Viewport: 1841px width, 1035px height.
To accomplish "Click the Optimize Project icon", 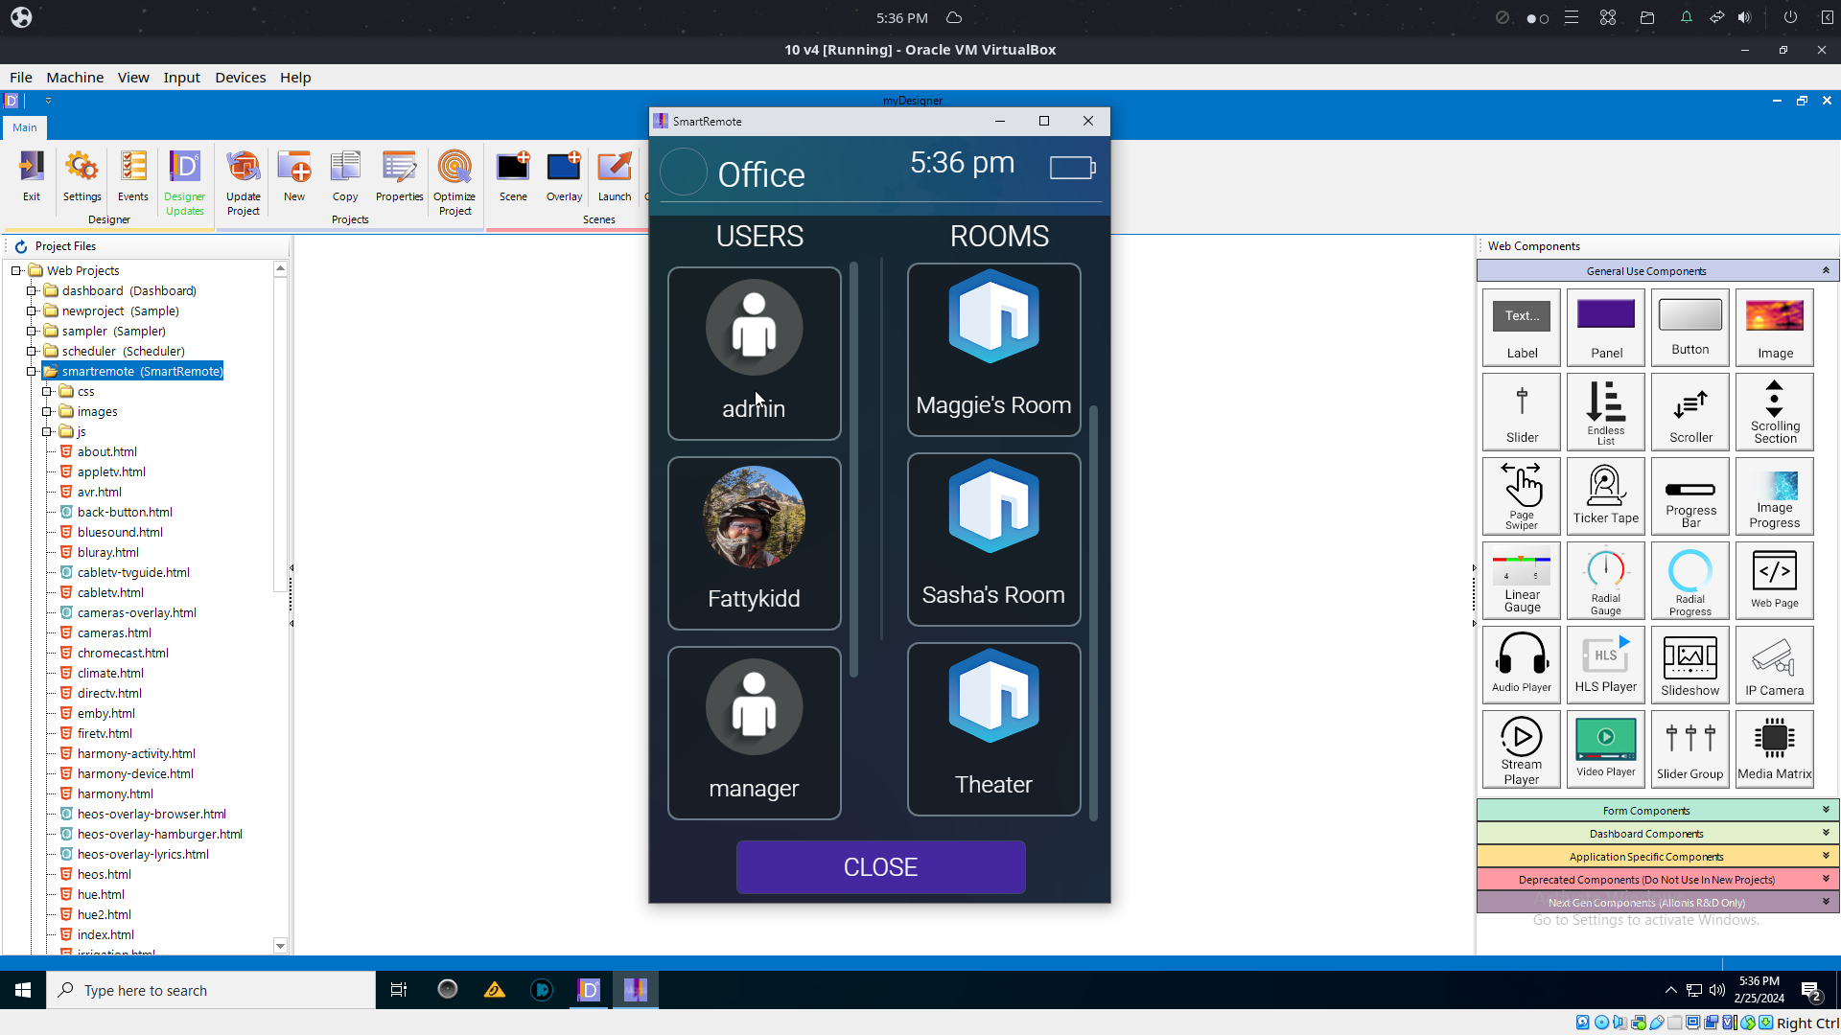I will click(454, 182).
